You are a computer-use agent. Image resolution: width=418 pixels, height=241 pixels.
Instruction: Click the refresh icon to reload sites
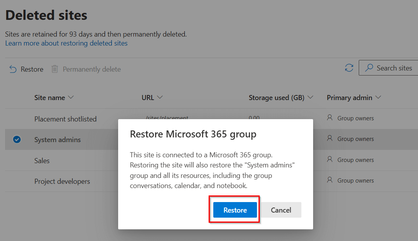click(x=349, y=68)
